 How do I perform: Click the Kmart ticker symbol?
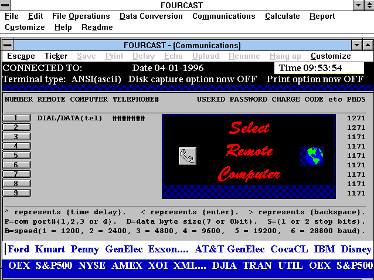tap(50, 249)
